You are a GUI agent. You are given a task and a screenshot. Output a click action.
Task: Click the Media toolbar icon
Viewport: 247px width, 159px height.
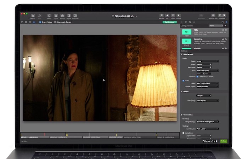pyautogui.click(x=49, y=16)
